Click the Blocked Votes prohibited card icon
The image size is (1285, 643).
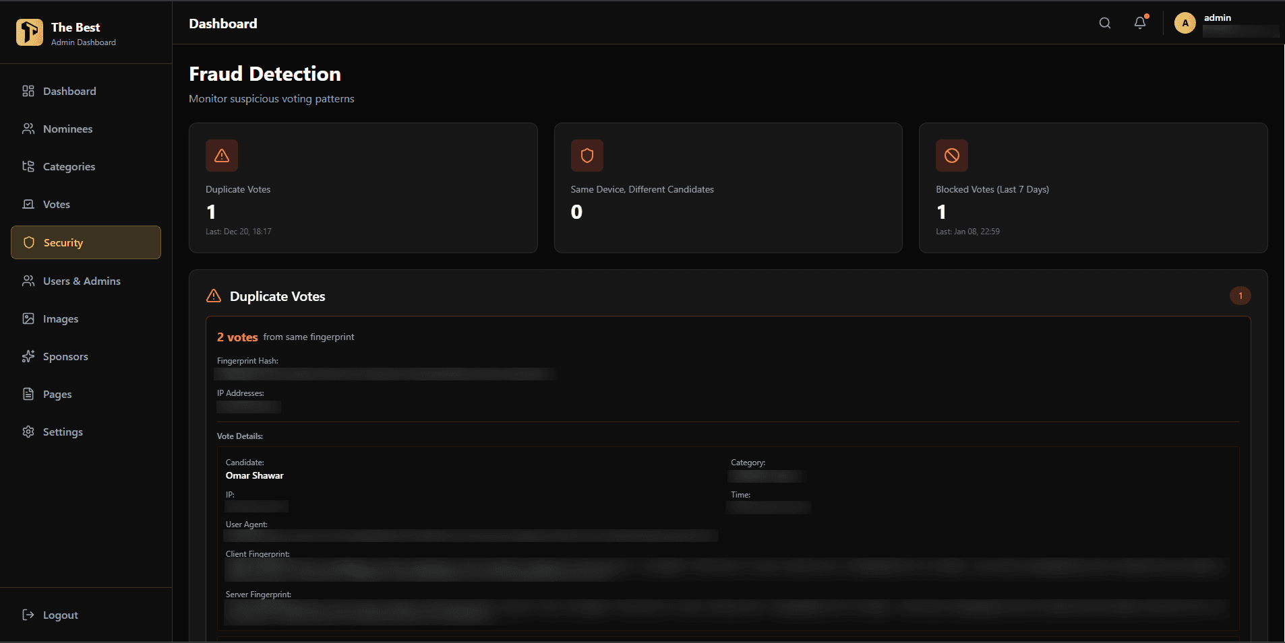952,156
